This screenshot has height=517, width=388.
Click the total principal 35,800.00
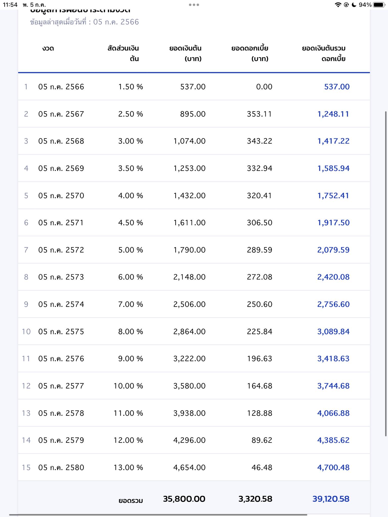[184, 499]
